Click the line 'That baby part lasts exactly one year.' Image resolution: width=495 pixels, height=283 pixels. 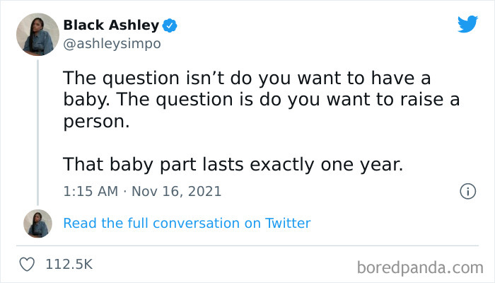pos(233,165)
